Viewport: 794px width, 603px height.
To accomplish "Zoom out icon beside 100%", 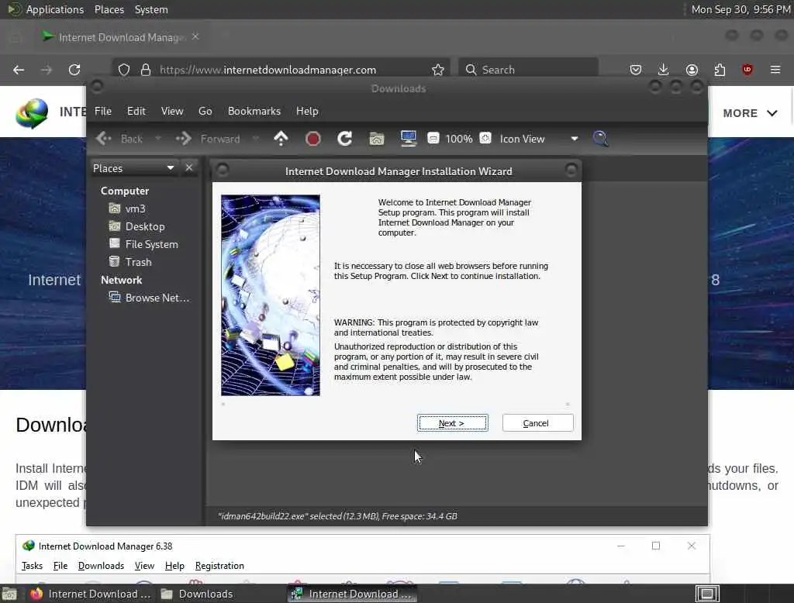I will 433,138.
